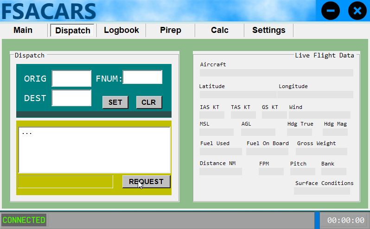Close the FSACARS application
The height and width of the screenshot is (229, 370).
357,11
